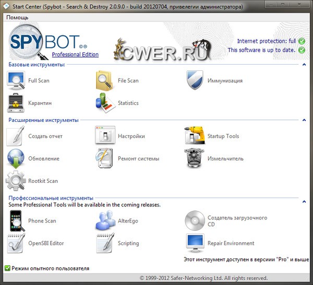Click the Создать отчет label
Image resolution: width=313 pixels, height=285 pixels.
(x=45, y=136)
